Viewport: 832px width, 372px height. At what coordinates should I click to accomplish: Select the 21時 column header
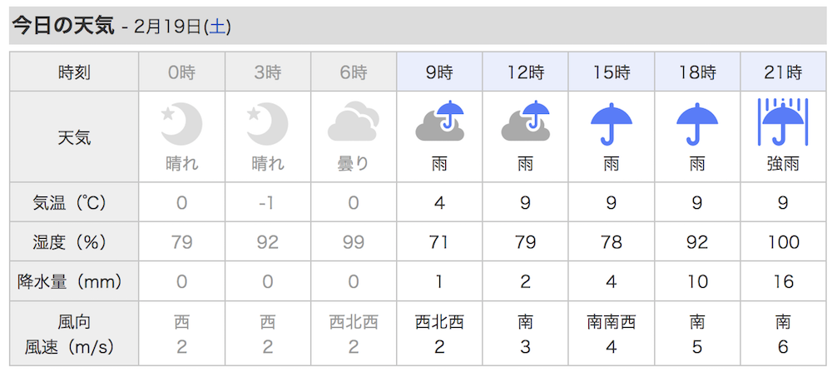pos(783,72)
